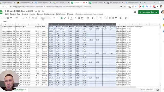This screenshot has width=164, height=92.
Task: Open text wrapping dropdown
Action: coord(97,18)
